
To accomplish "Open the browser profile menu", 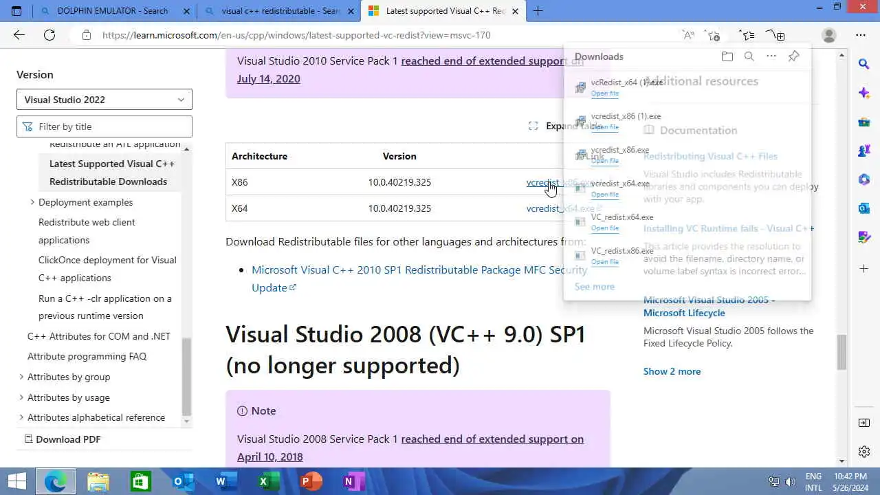I will pos(829,35).
